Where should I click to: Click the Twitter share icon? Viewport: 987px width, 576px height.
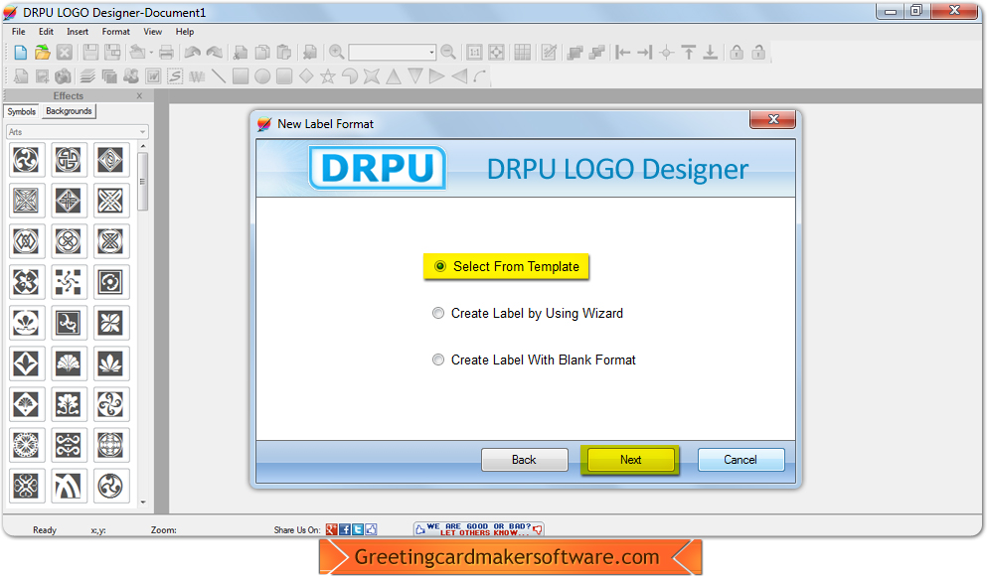pyautogui.click(x=358, y=529)
